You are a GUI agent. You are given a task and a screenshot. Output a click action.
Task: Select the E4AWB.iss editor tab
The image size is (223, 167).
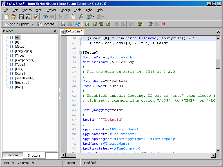72,31
